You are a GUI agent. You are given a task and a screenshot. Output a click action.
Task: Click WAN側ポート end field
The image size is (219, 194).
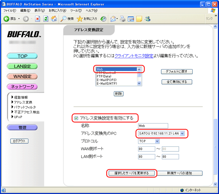[x=170, y=149]
